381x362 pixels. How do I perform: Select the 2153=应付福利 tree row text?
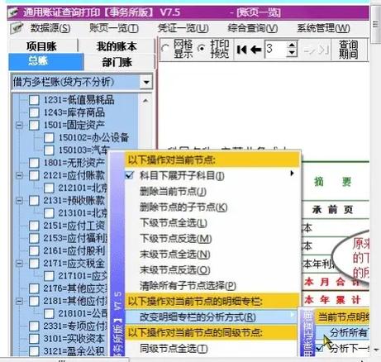coord(75,238)
